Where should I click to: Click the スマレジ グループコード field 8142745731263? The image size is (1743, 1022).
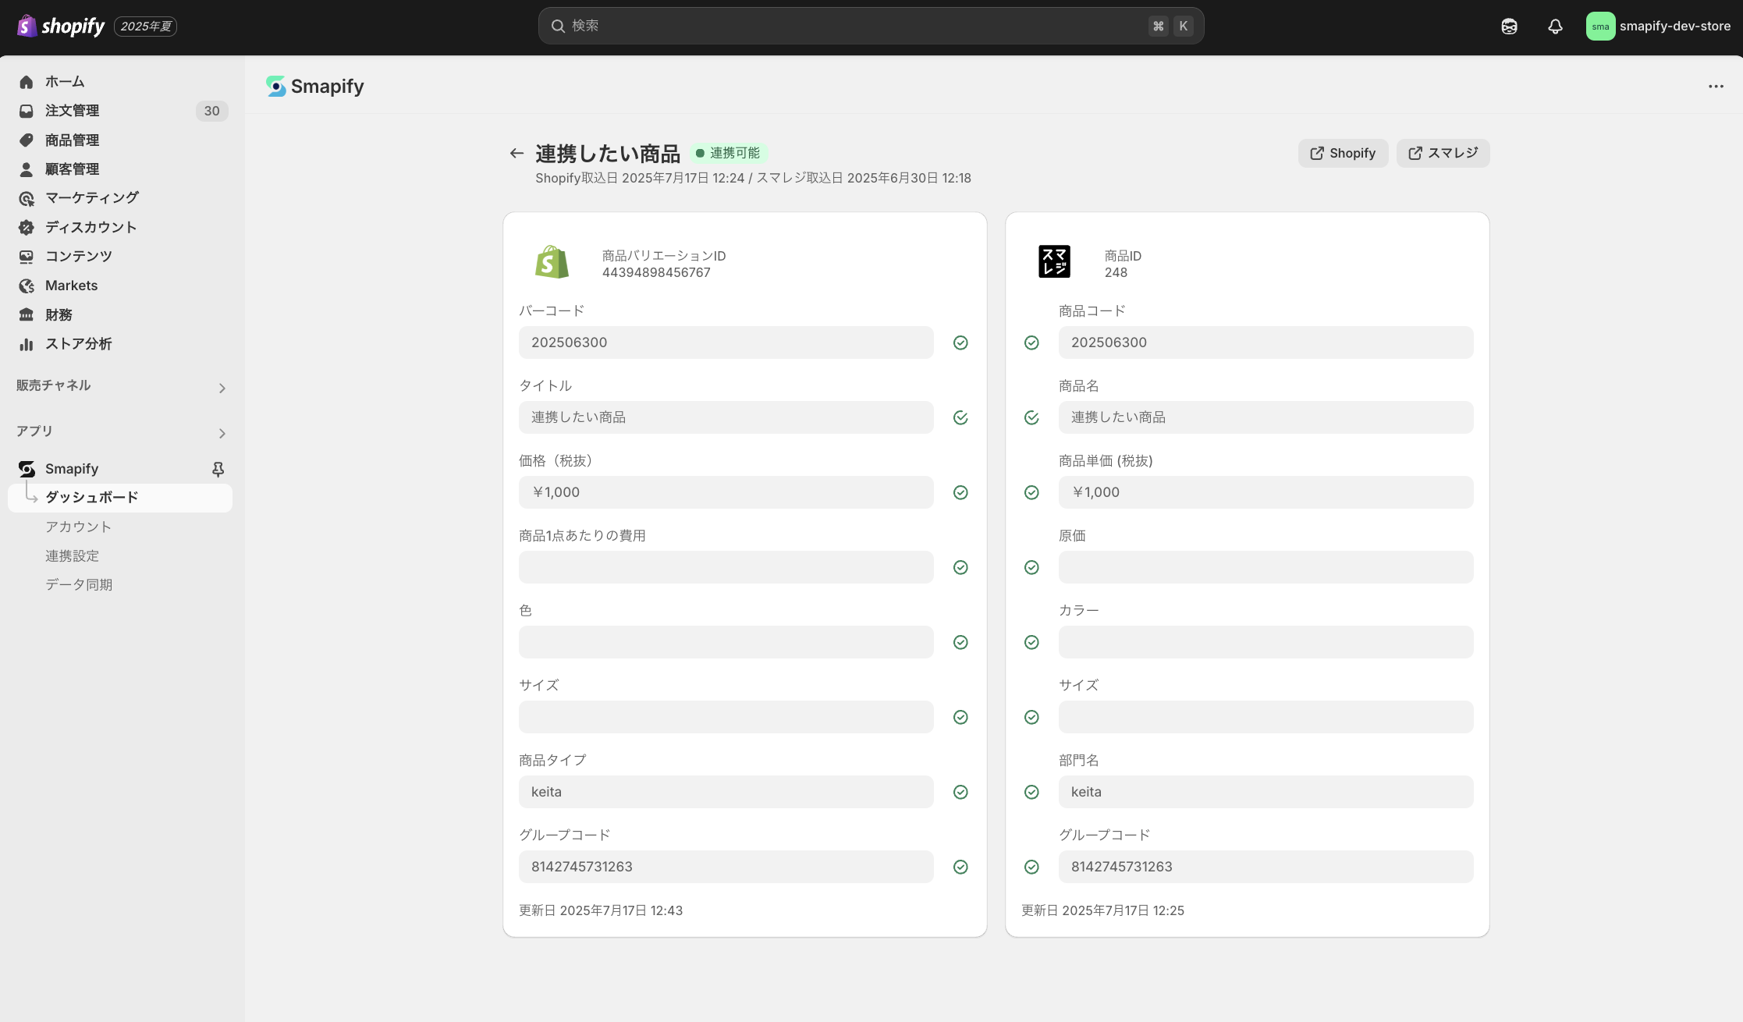click(x=1266, y=867)
